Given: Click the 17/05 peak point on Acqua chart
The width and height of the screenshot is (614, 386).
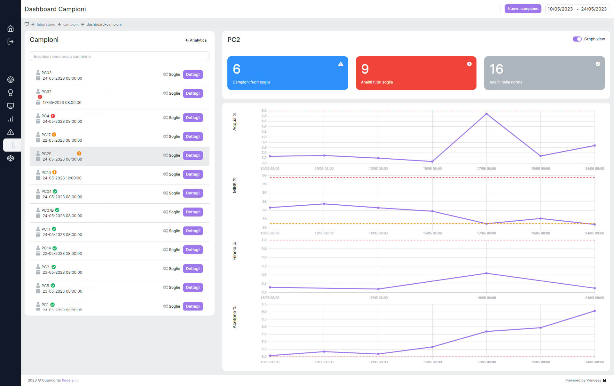Looking at the screenshot, I should click(486, 114).
